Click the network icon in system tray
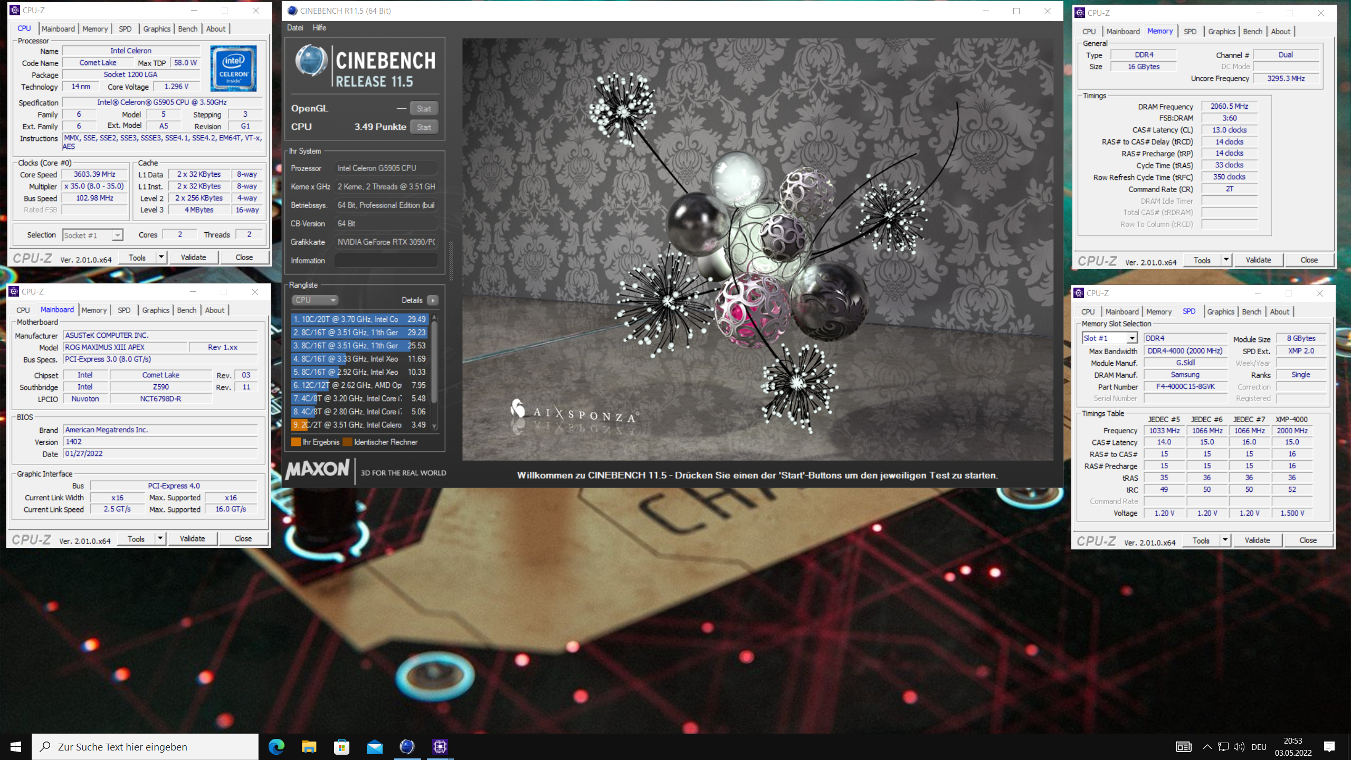The height and width of the screenshot is (760, 1351). (x=1223, y=746)
